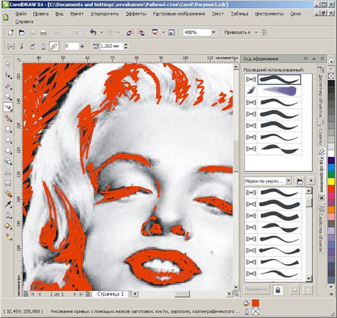
Task: Select the Polygon tool
Action: (x=8, y=150)
